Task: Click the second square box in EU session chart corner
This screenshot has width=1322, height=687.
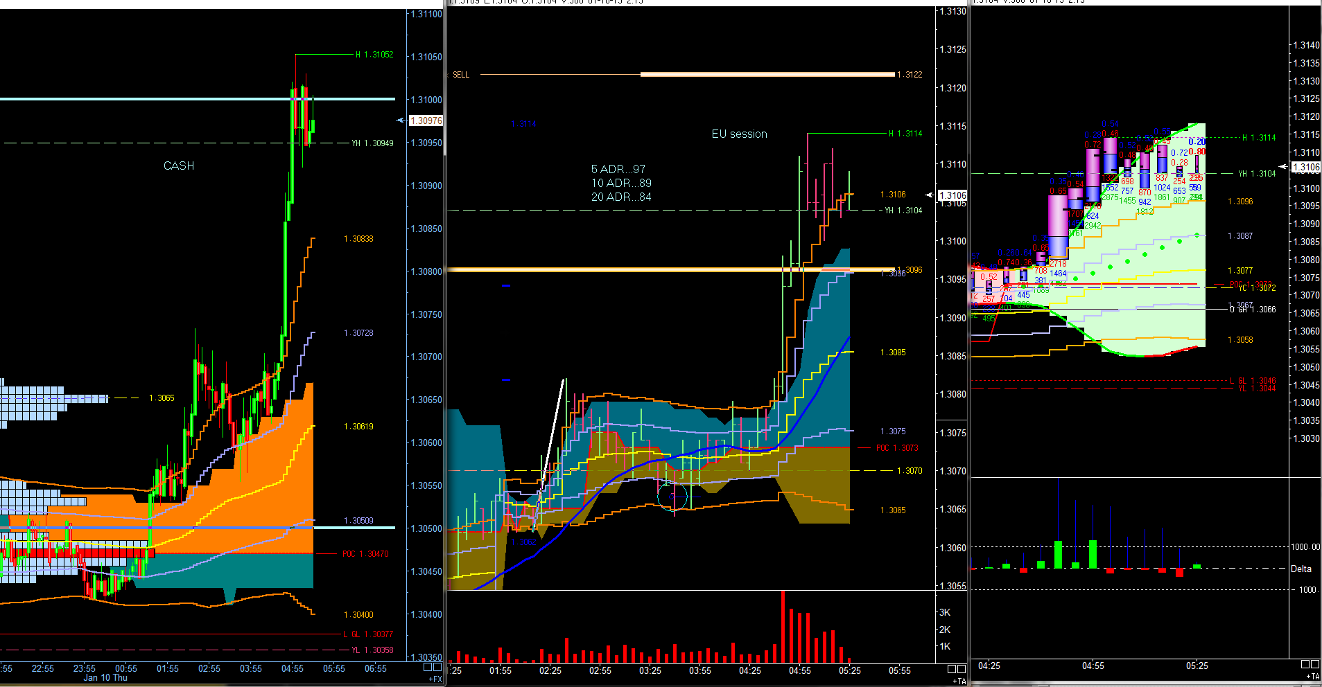Action: click(962, 669)
